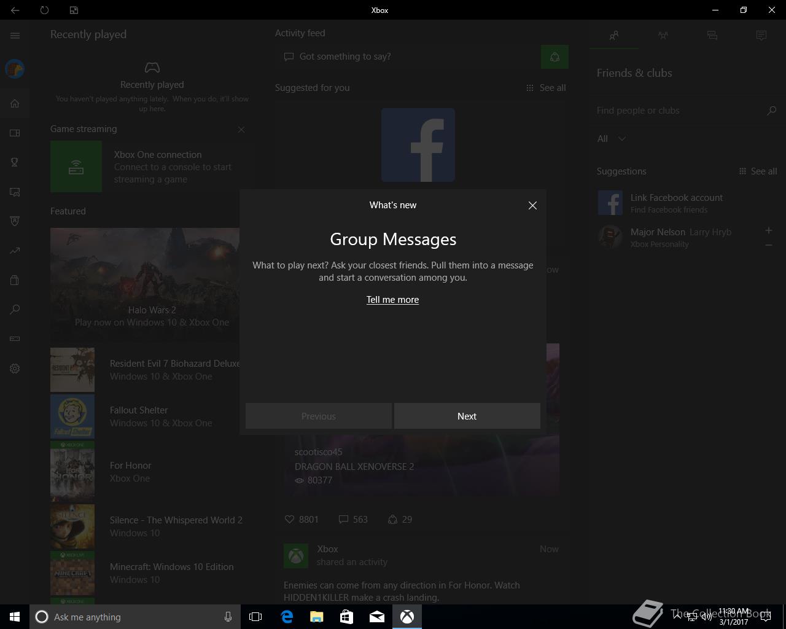This screenshot has width=786, height=629.
Task: Open Mail app from taskbar
Action: 376,617
